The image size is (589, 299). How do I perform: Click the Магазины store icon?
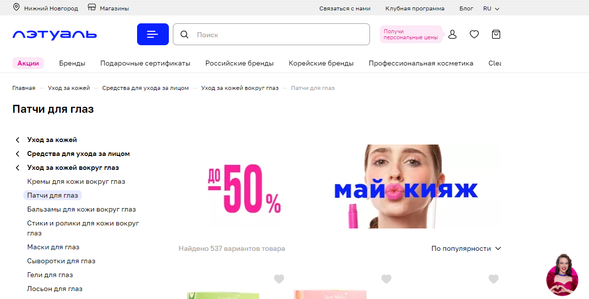tap(92, 7)
